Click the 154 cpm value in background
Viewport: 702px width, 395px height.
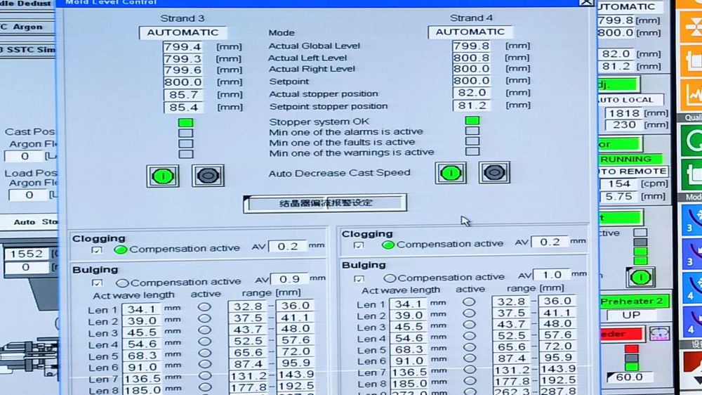(618, 184)
